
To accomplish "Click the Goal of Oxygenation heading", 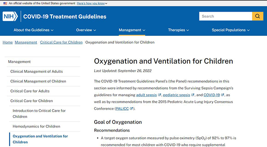I will pos(118,122).
